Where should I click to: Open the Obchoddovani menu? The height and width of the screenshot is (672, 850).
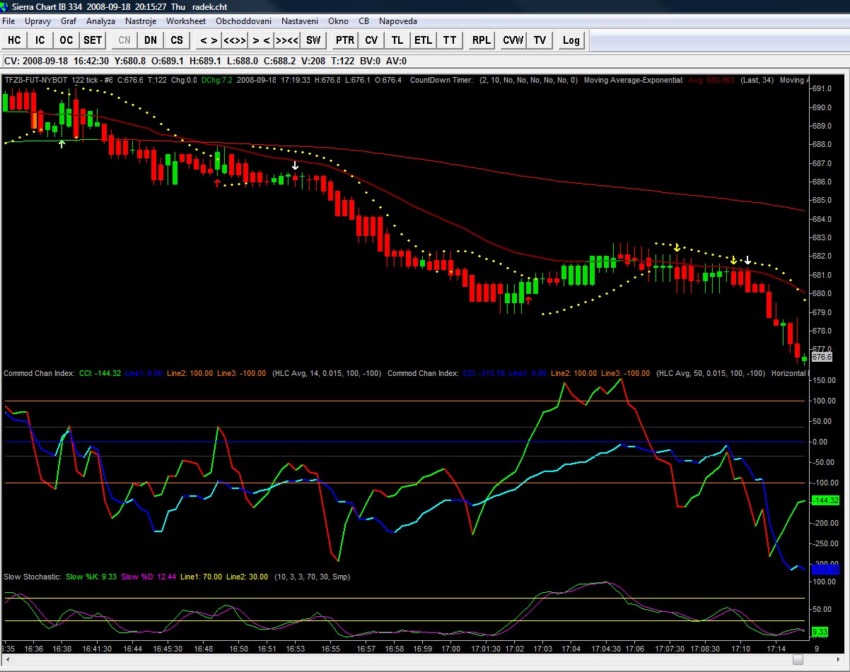pos(243,21)
